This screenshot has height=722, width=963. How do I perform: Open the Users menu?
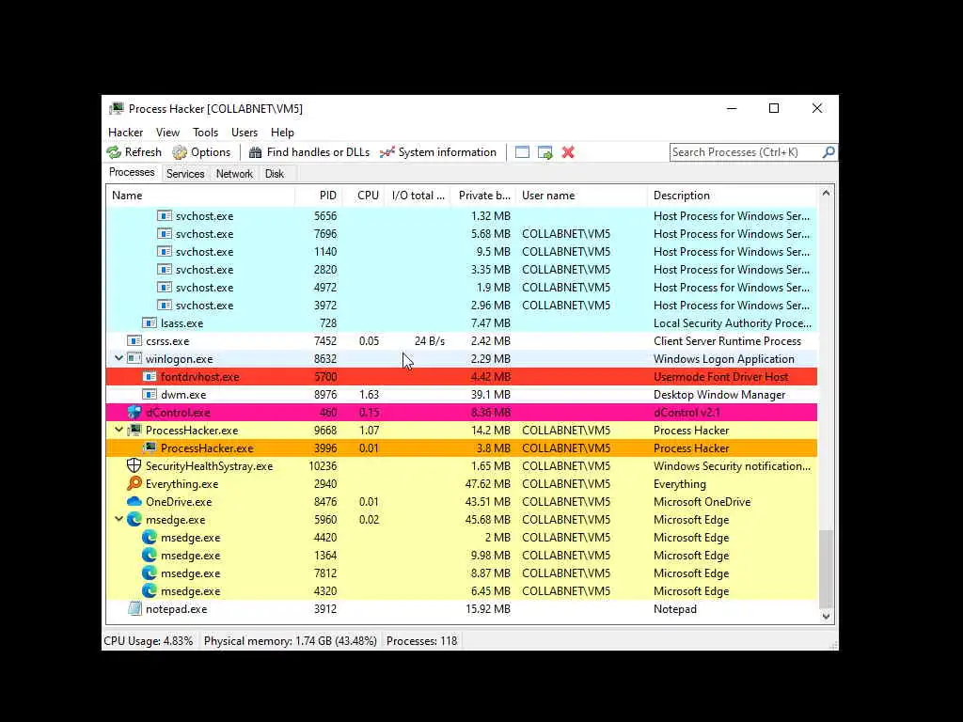tap(245, 132)
